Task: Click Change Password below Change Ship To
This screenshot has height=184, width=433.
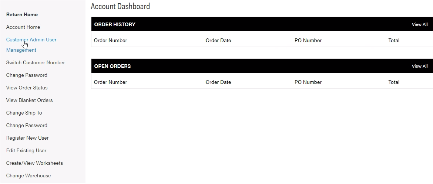Action: point(27,125)
